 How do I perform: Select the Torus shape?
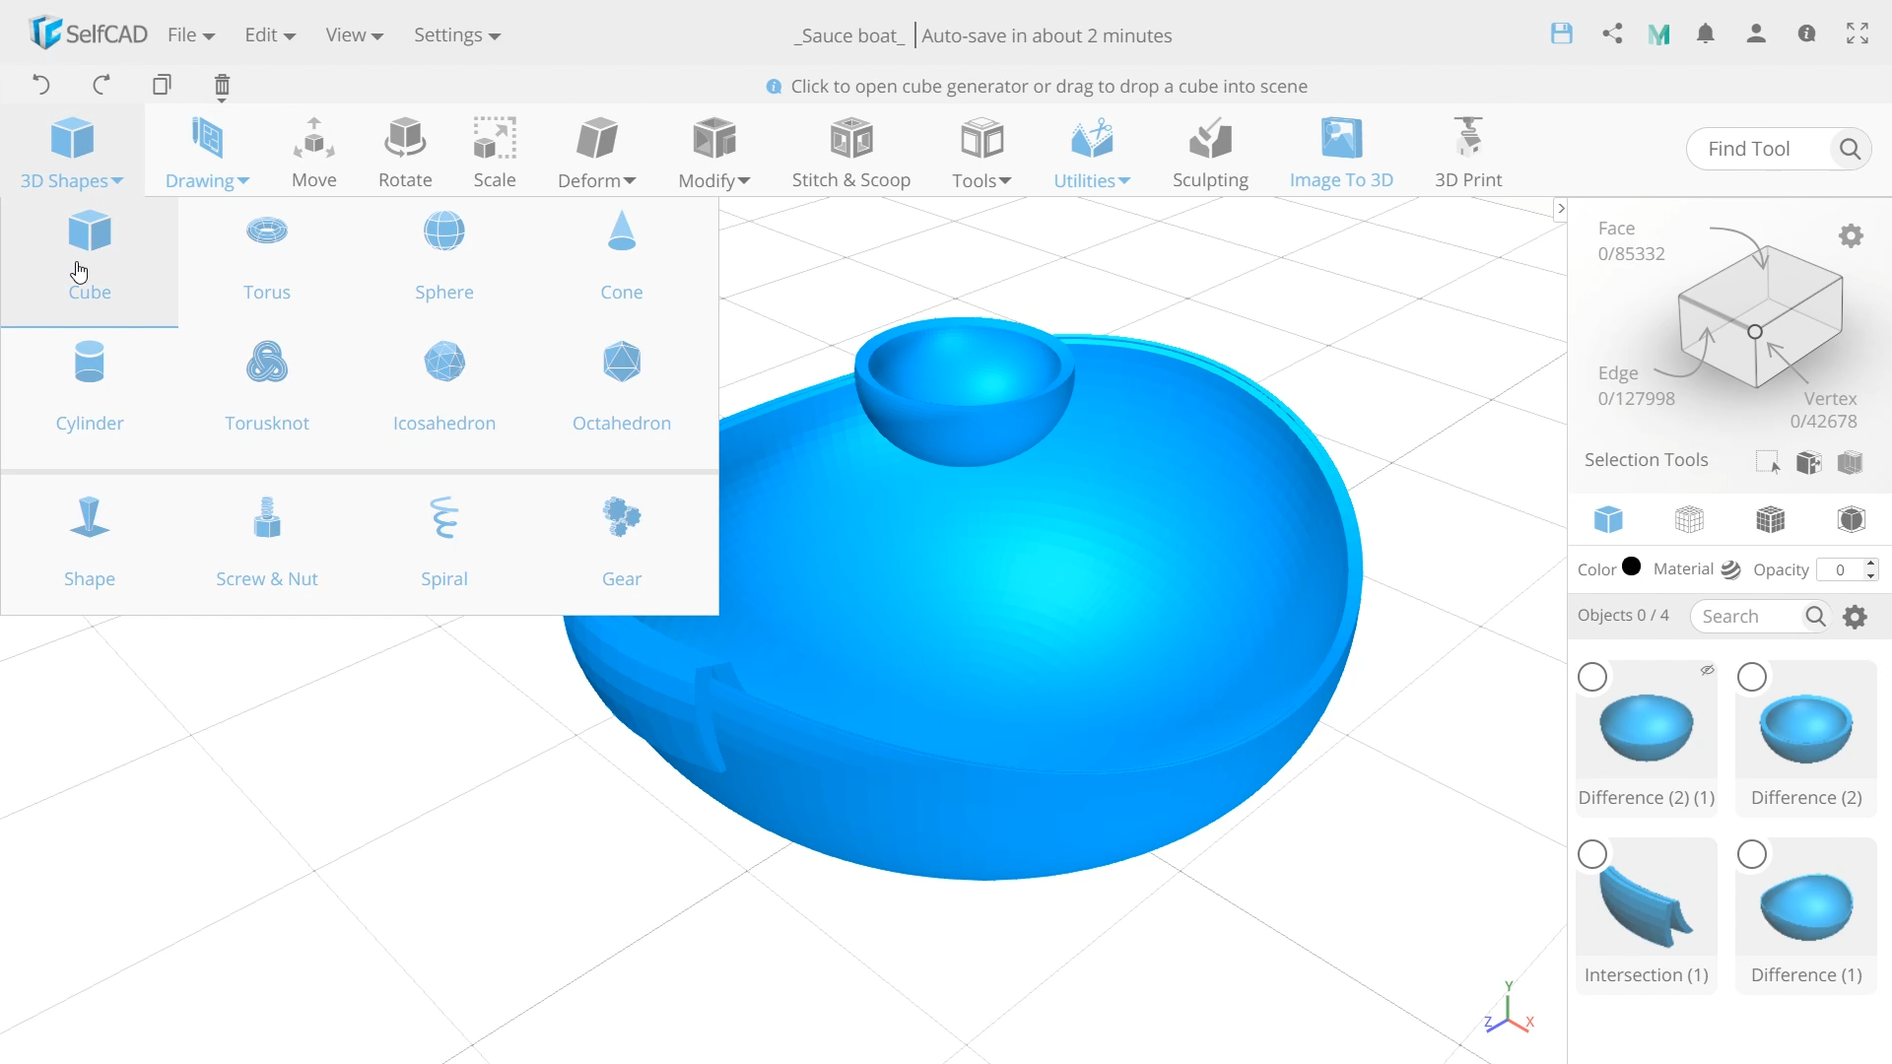pos(267,257)
